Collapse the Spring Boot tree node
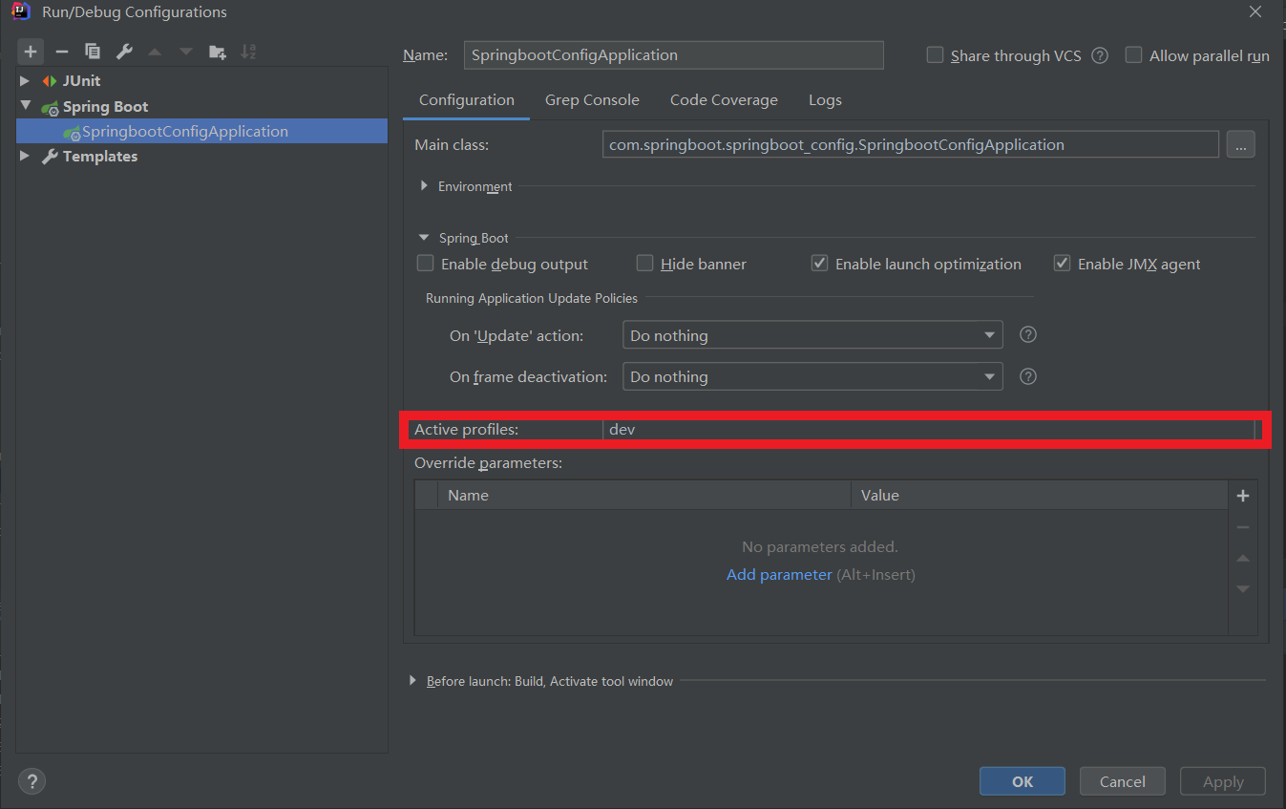Screen dimensions: 1286x809 [26, 106]
